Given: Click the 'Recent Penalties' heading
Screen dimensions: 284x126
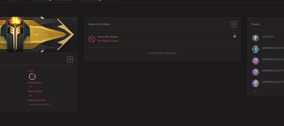Looking at the screenshot, I should coord(99,24).
